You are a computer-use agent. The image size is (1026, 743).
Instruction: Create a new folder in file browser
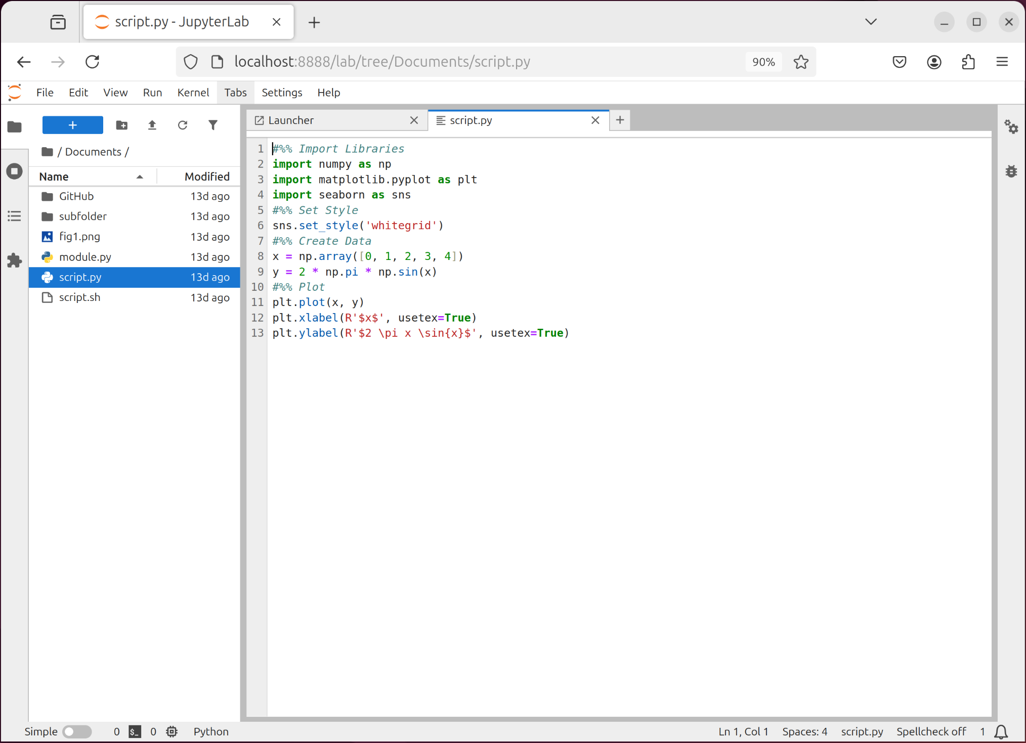122,125
